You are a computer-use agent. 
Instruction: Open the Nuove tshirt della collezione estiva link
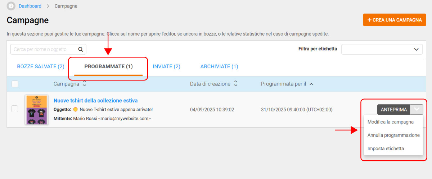pos(95,101)
